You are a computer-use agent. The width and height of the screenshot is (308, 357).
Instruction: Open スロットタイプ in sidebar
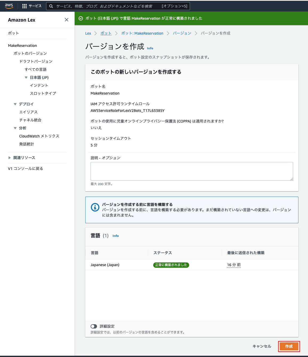point(43,94)
